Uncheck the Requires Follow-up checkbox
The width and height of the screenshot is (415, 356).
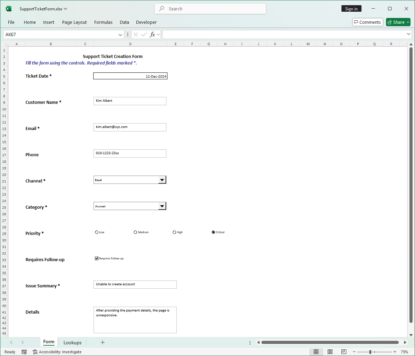[x=97, y=258]
